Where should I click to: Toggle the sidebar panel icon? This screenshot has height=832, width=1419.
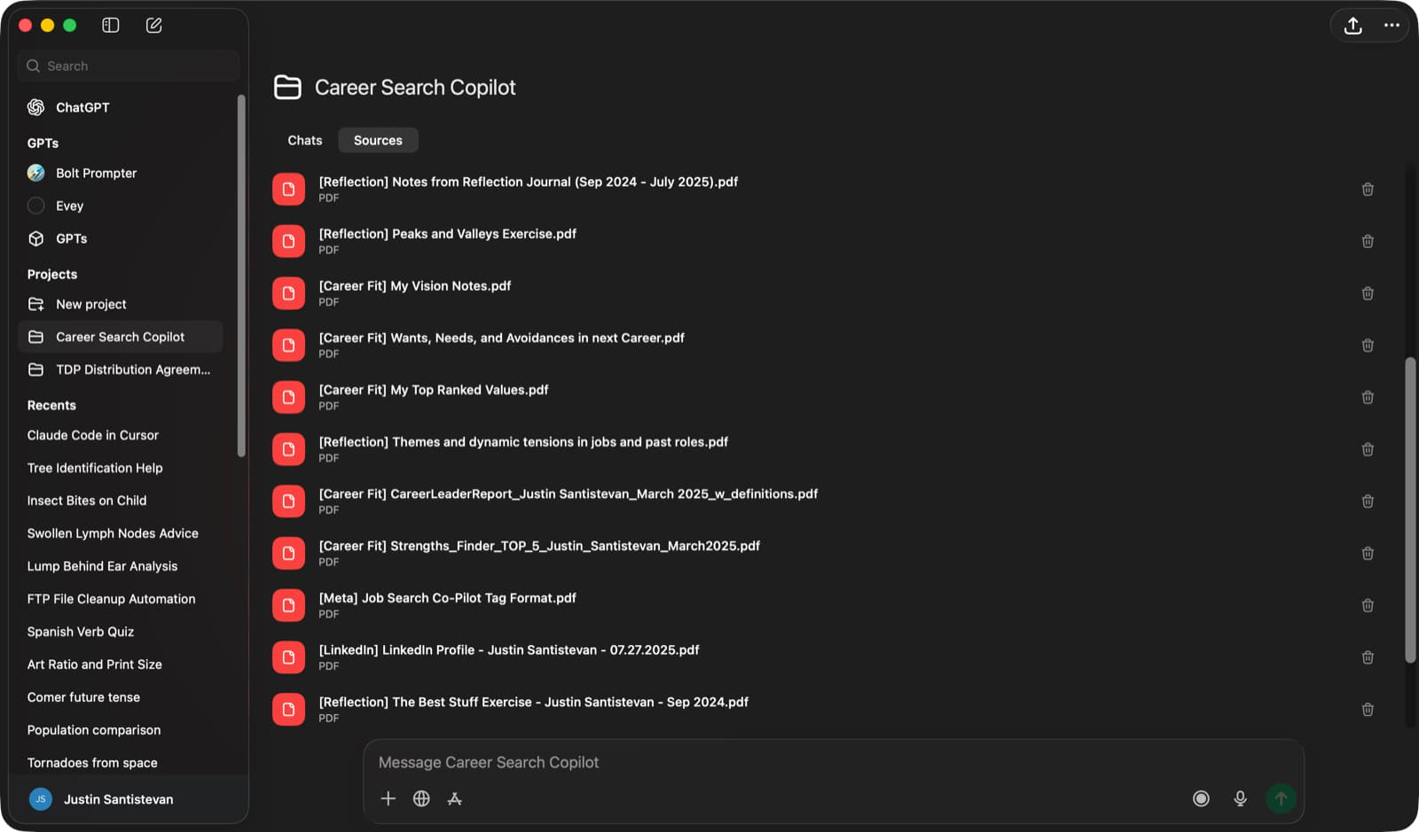point(111,25)
